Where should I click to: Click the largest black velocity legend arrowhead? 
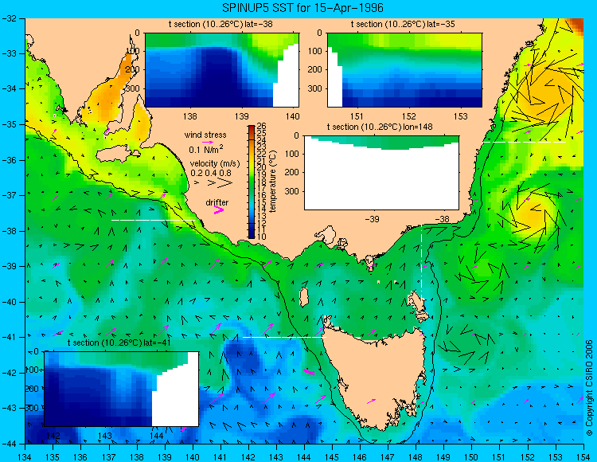pos(224,183)
